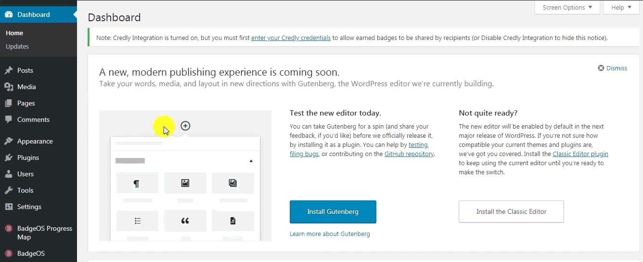
Task: Click the Plugins plug icon
Action: click(9, 157)
